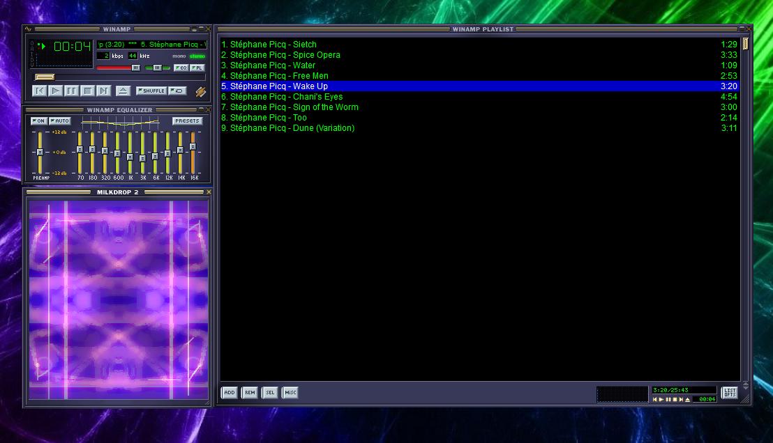Open the playlist MISC menu
This screenshot has height=443, width=773.
point(290,392)
